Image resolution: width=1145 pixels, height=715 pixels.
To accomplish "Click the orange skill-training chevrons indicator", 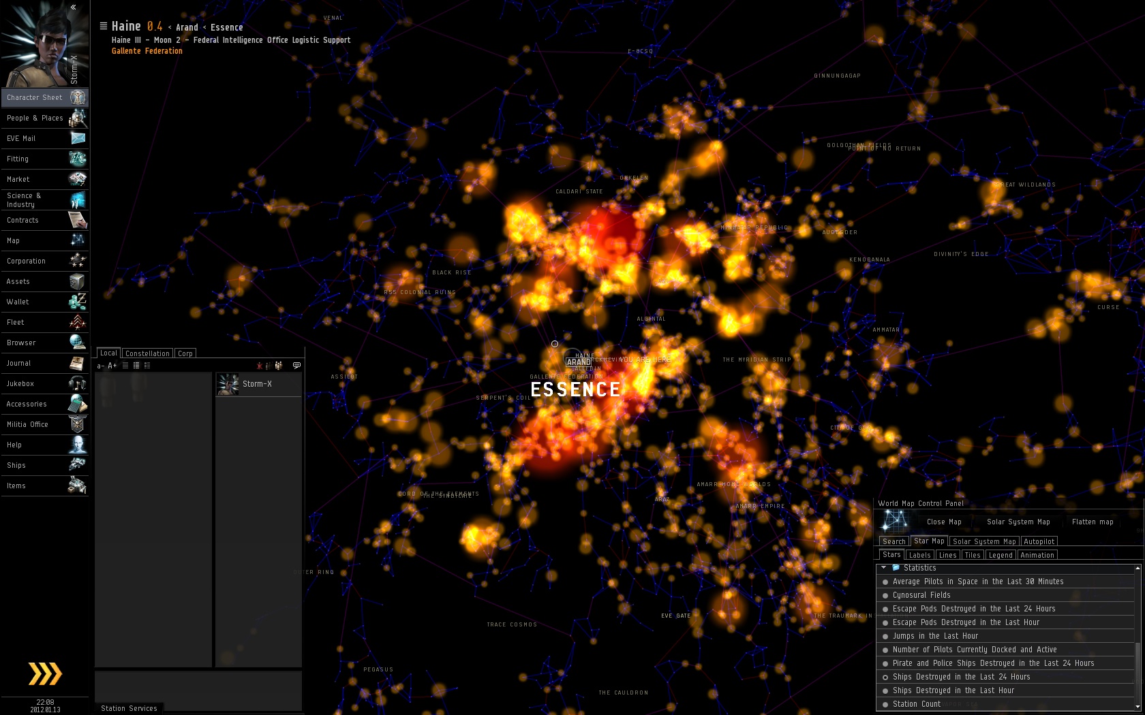I will pyautogui.click(x=45, y=673).
